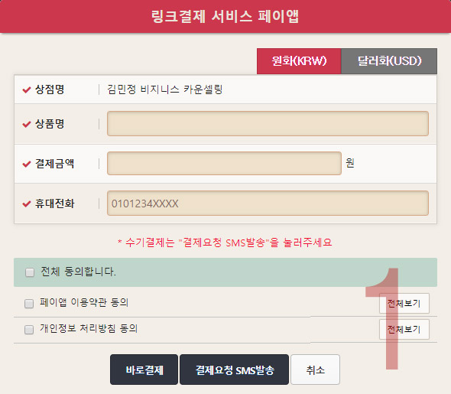
Task: Click the red checkmark beside 휴대전화
Action: point(27,204)
